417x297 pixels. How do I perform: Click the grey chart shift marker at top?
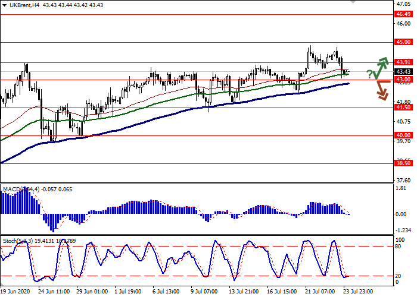click(354, 2)
